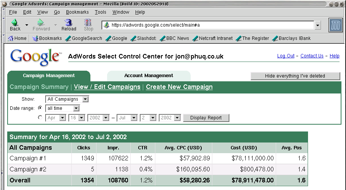Open the Window menu

(121, 12)
